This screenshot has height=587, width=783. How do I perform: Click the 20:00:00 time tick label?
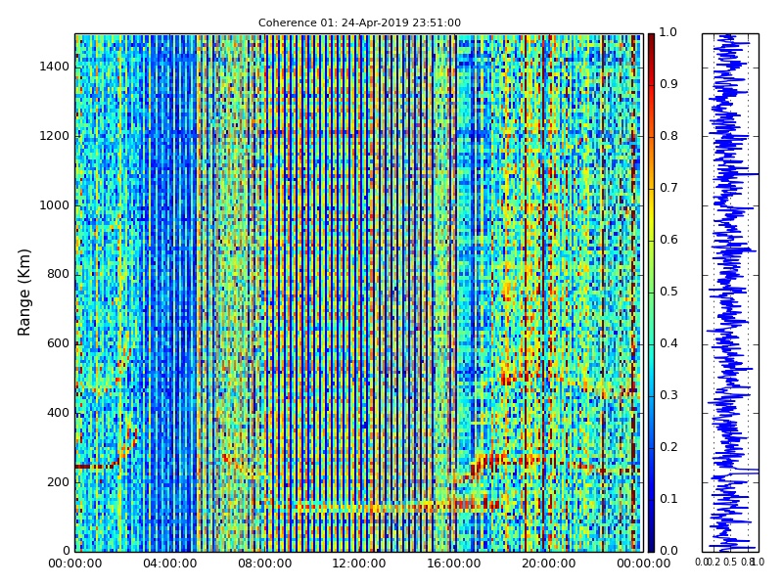tap(549, 564)
